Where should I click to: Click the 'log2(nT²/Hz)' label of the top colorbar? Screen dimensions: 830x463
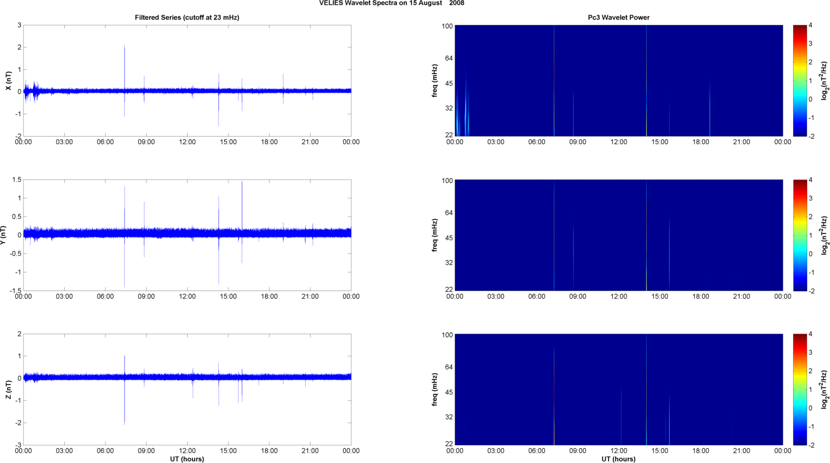pos(825,81)
